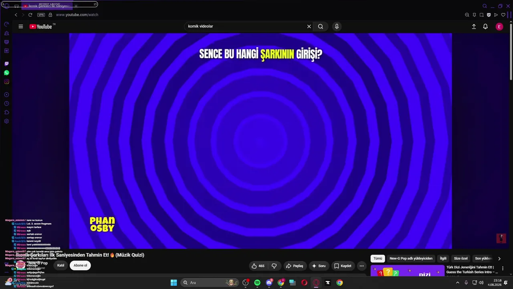Click the address bar URL youtube.com/watch
The image size is (513, 289).
77,15
